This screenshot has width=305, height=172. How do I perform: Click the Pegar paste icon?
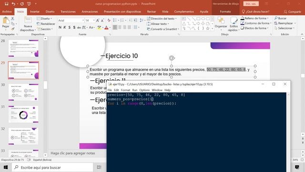click(x=6, y=21)
